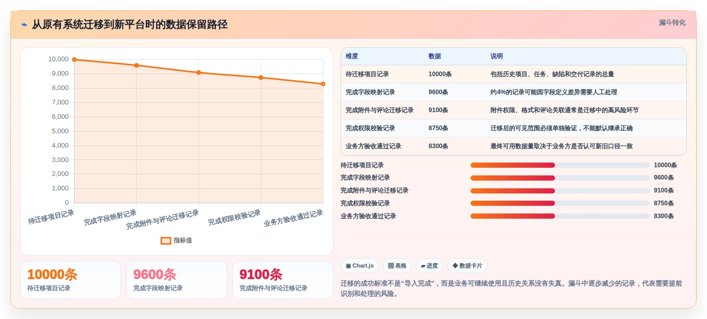The width and height of the screenshot is (707, 319).
Task: Click the 进度 tag chip
Action: coord(429,266)
